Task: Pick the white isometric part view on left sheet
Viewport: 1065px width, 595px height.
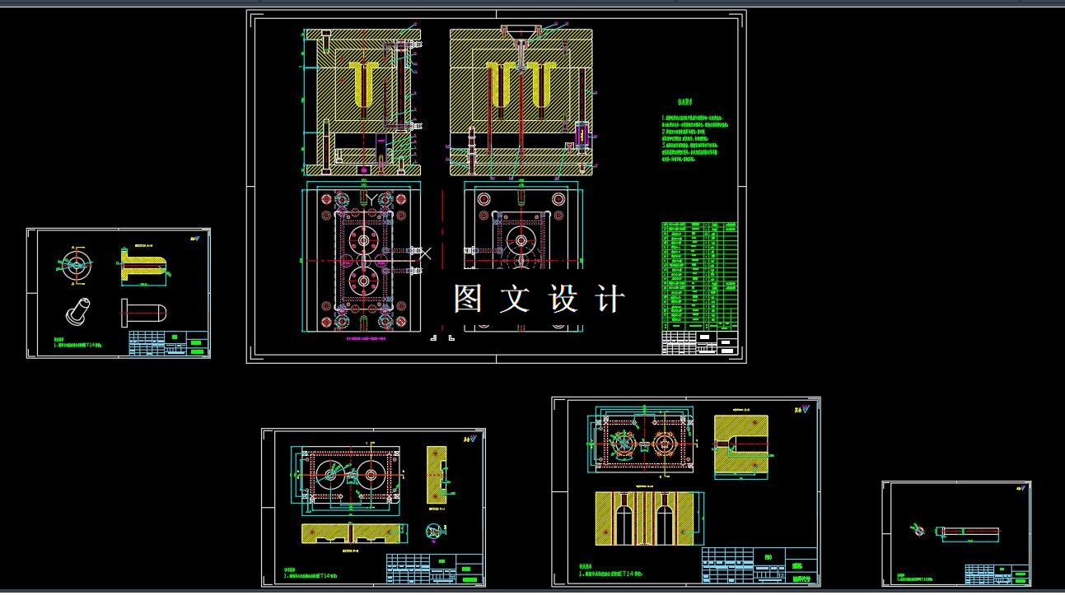Action: (x=77, y=311)
